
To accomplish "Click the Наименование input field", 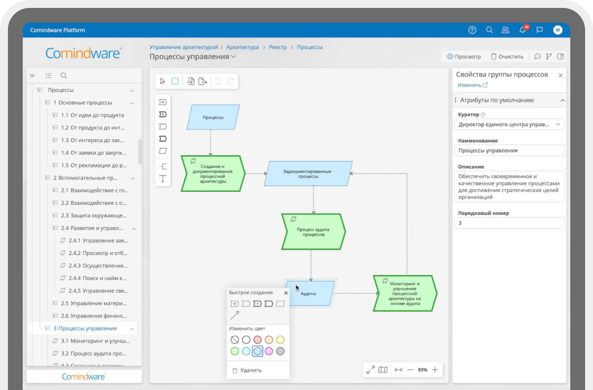I will [509, 151].
